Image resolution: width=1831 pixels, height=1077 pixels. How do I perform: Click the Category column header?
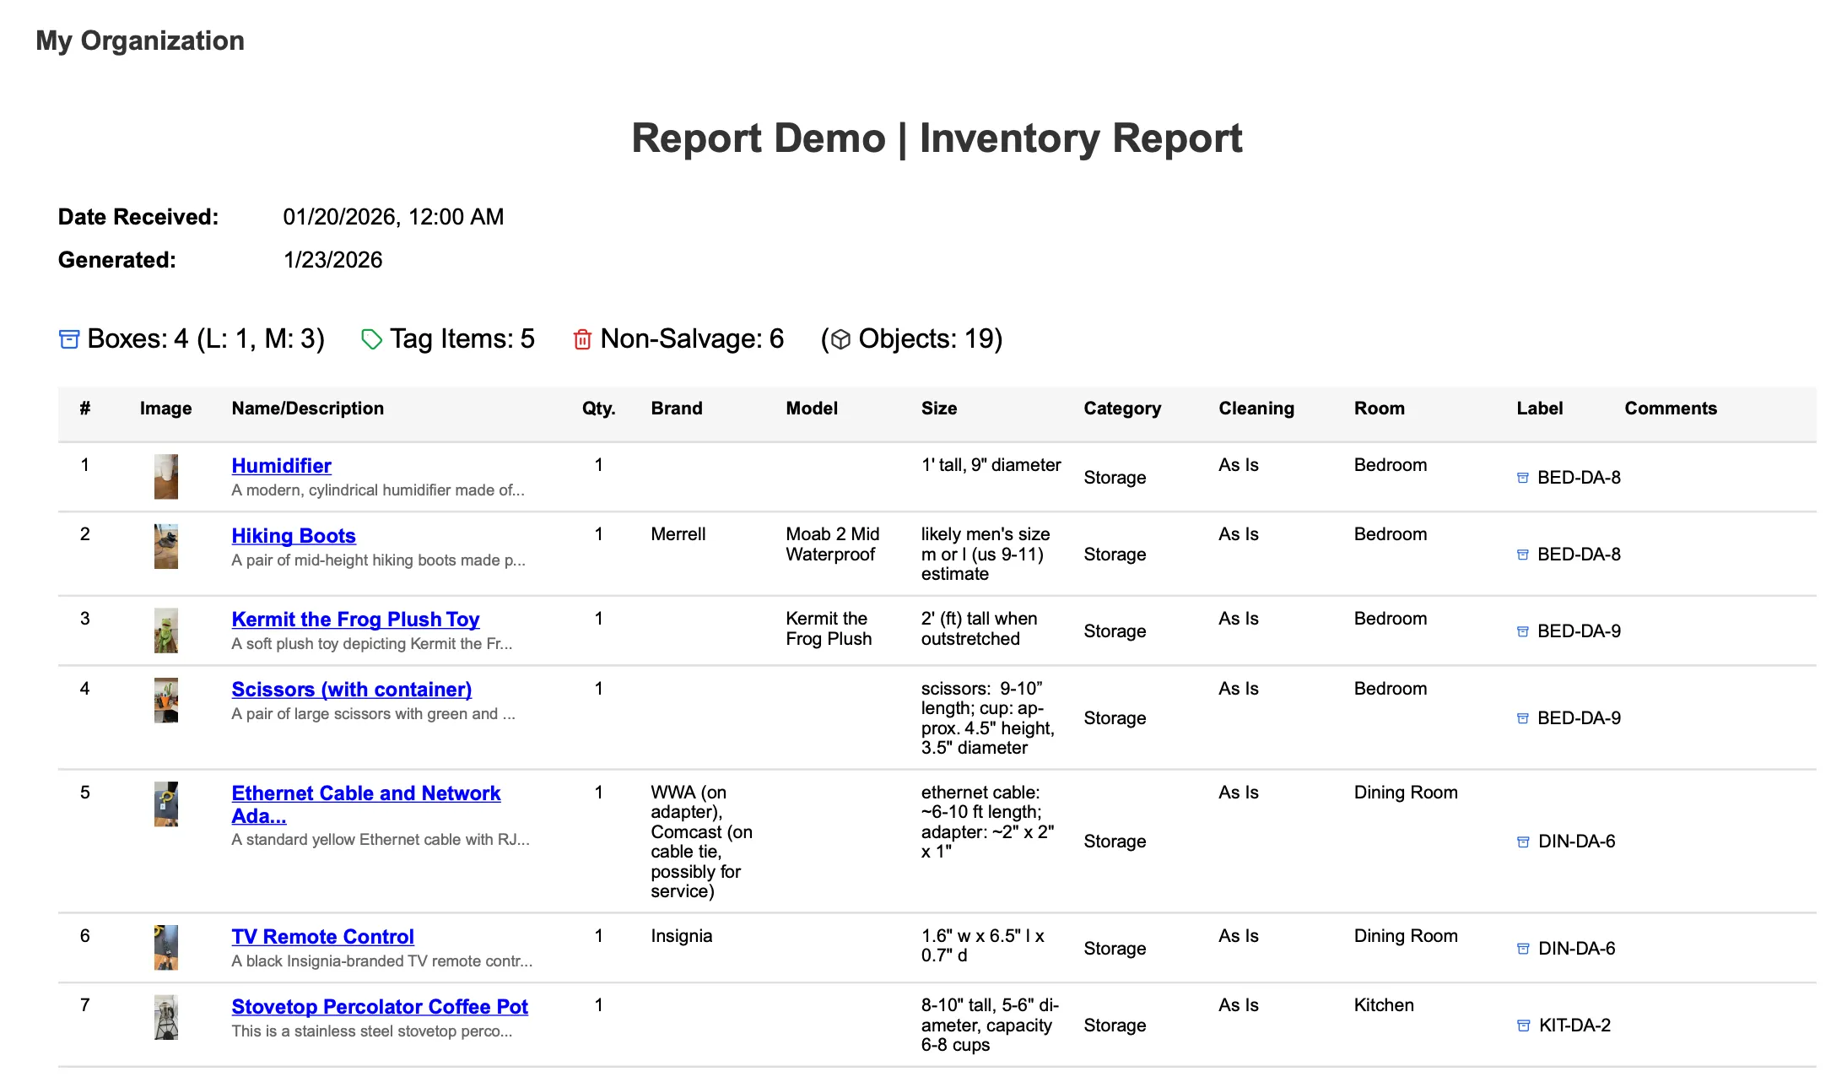[1122, 409]
